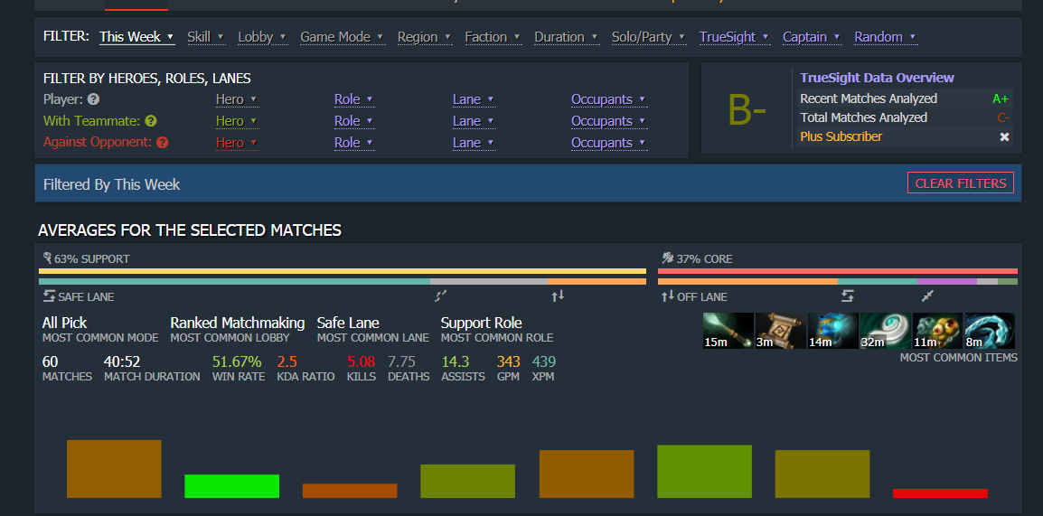This screenshot has width=1043, height=516.
Task: Open the Player row Role dropdown
Action: pos(354,99)
